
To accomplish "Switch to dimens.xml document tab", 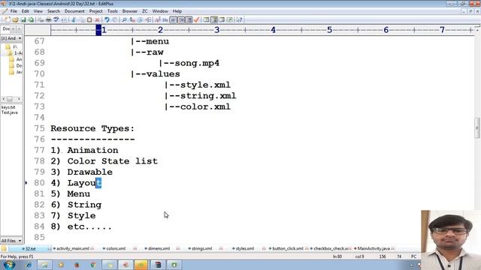I will click(x=159, y=248).
